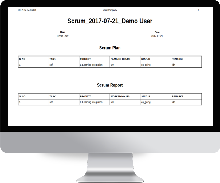220x183 pixels.
Task: Click the 5.0 worked hours value
Action: (112, 102)
